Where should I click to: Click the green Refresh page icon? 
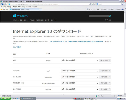pos(92,4)
